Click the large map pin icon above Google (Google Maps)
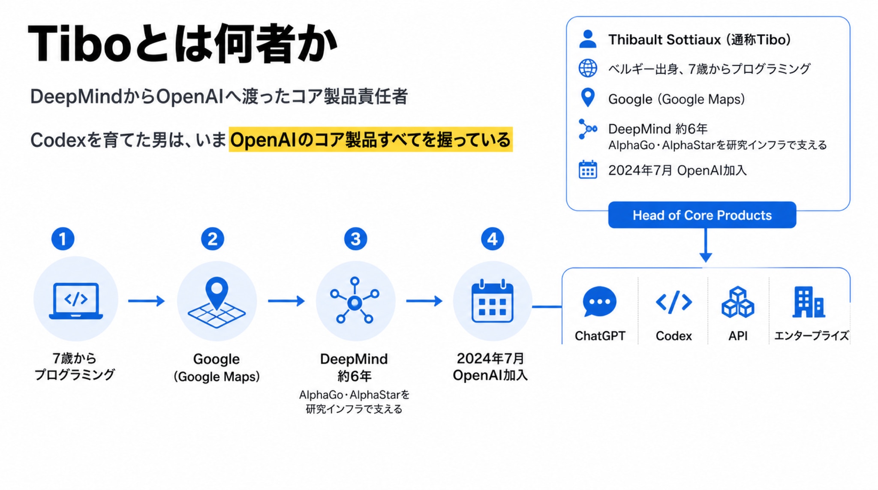Viewport: 878px width, 490px height. click(x=217, y=302)
